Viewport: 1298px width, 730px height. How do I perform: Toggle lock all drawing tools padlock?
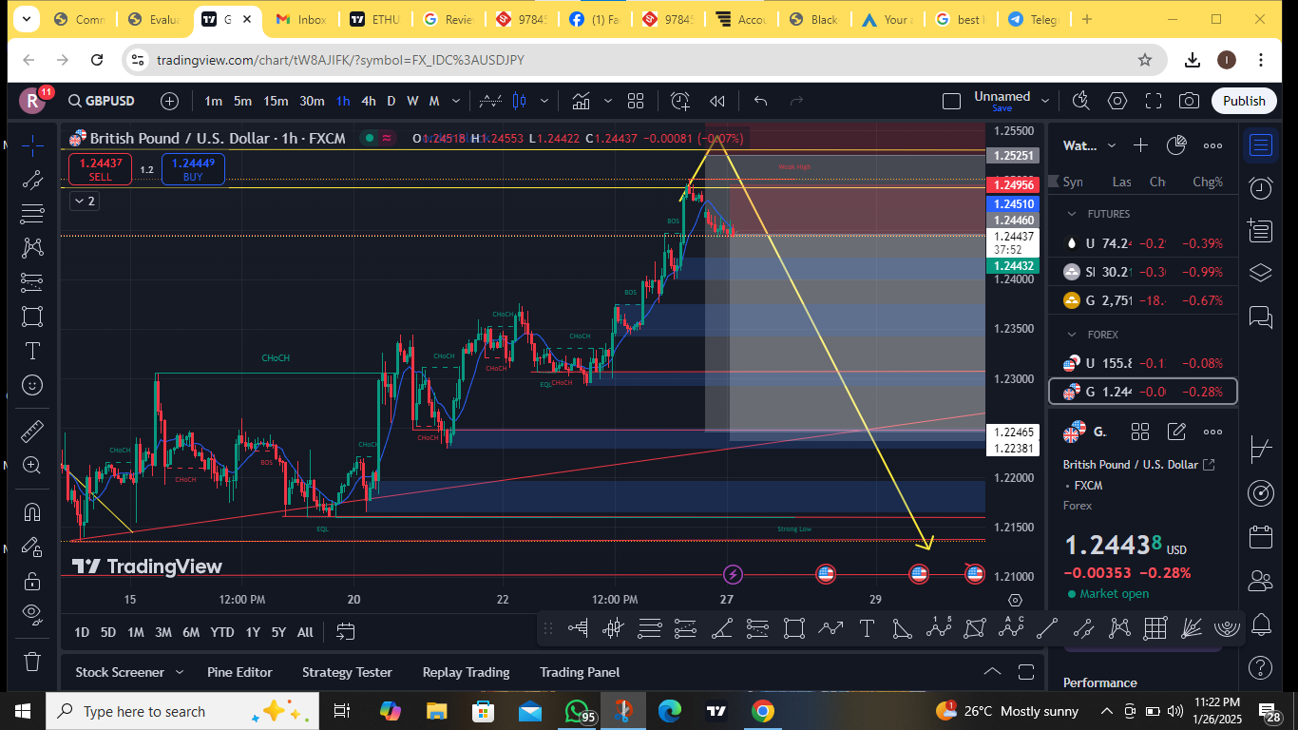[x=31, y=580]
